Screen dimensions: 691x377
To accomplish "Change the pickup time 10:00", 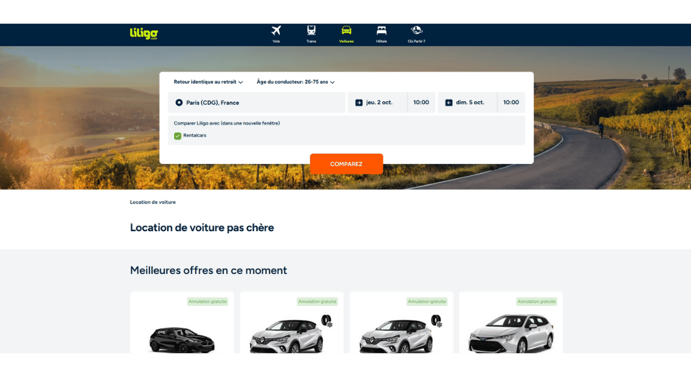I will pyautogui.click(x=421, y=102).
